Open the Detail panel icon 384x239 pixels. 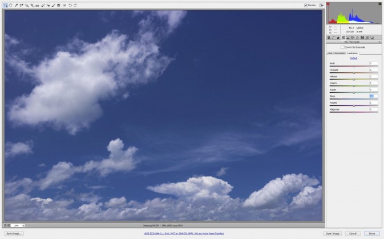point(338,38)
